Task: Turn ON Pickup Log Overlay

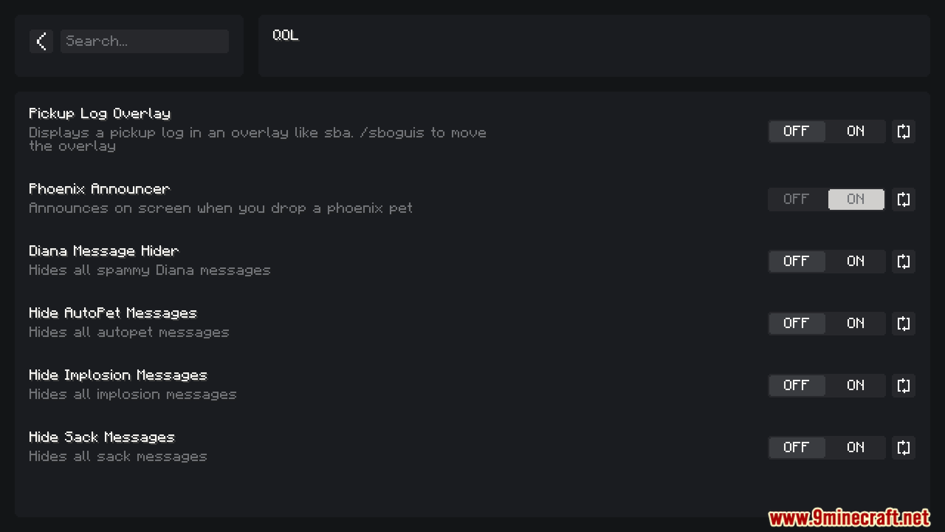Action: point(856,132)
